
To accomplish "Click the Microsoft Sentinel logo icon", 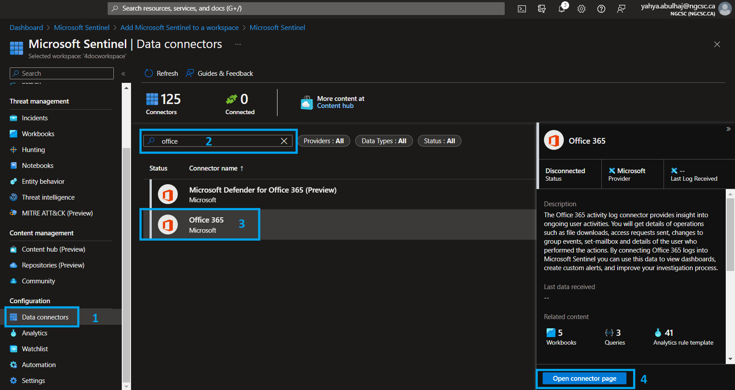I will coord(16,48).
